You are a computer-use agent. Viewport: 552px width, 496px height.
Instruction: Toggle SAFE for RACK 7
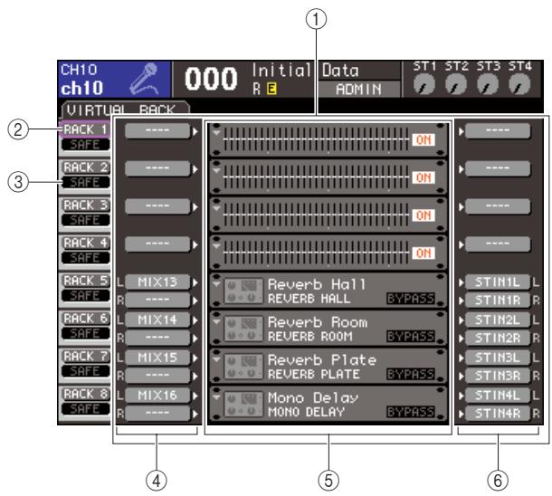pyautogui.click(x=85, y=371)
